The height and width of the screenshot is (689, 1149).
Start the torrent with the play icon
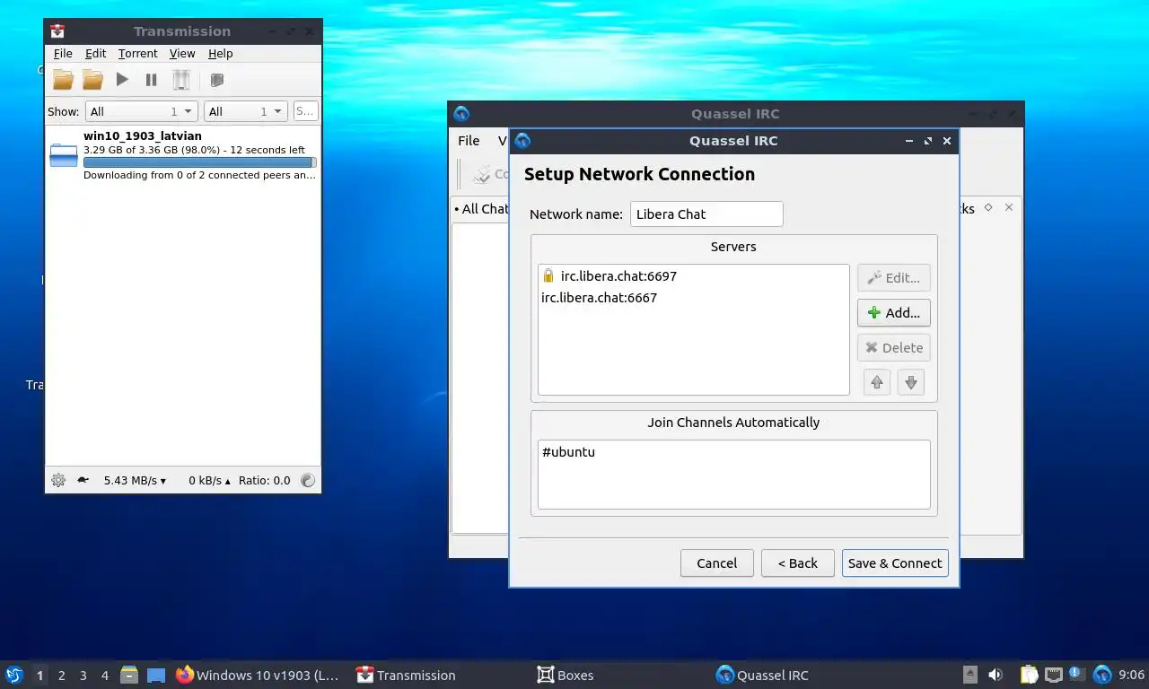[x=122, y=80]
